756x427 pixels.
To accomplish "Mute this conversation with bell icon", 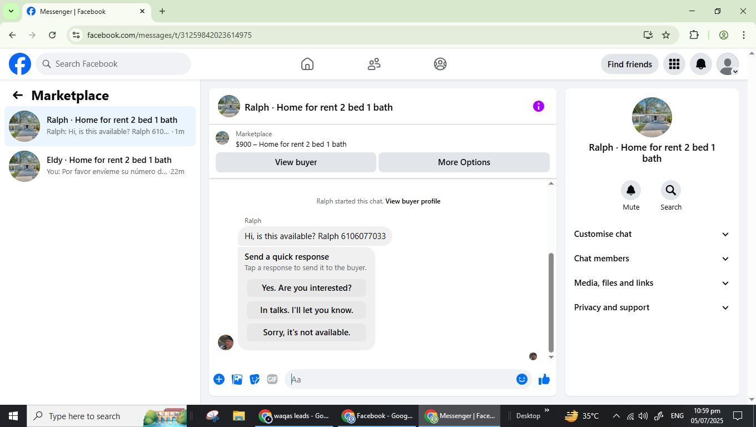I will point(631,190).
